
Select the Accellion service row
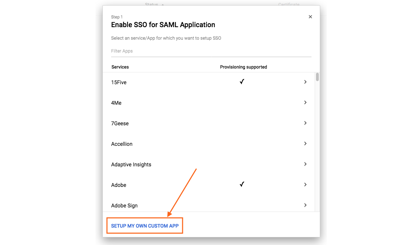coord(174,143)
